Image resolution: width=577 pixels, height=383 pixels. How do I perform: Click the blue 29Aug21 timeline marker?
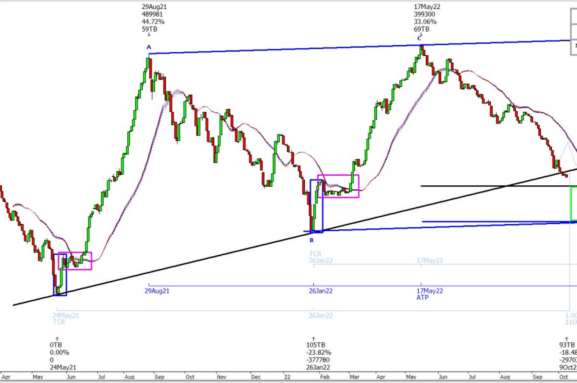(158, 291)
